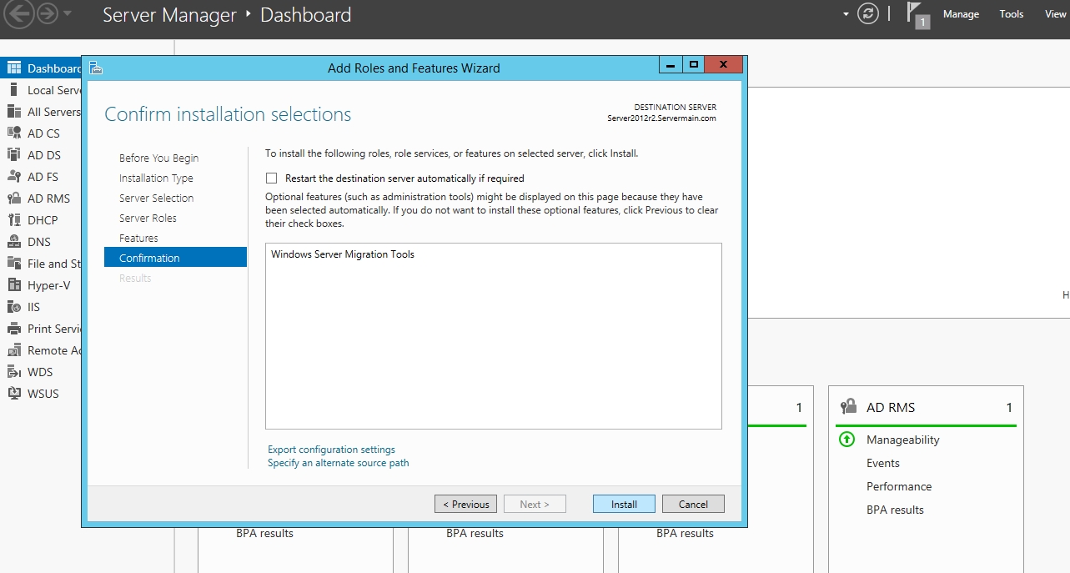Click the Refresh icon in header

click(x=868, y=14)
